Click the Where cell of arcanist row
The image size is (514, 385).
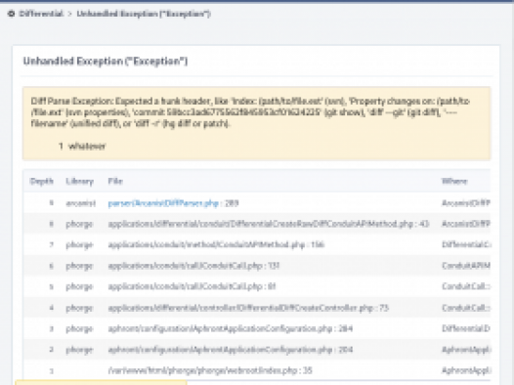466,203
